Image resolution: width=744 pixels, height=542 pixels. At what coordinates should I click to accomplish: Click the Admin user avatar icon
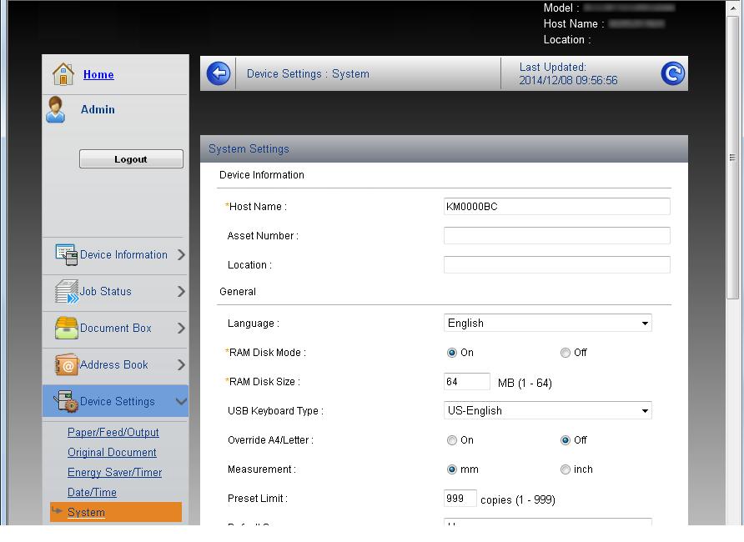(56, 109)
